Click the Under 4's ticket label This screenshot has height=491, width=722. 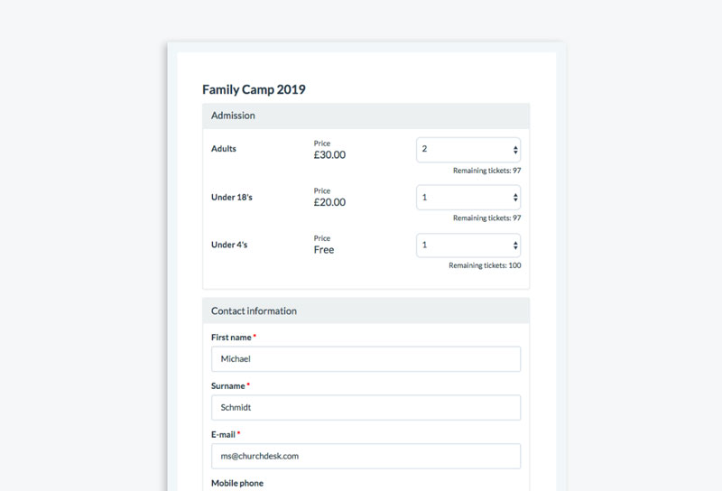(230, 245)
